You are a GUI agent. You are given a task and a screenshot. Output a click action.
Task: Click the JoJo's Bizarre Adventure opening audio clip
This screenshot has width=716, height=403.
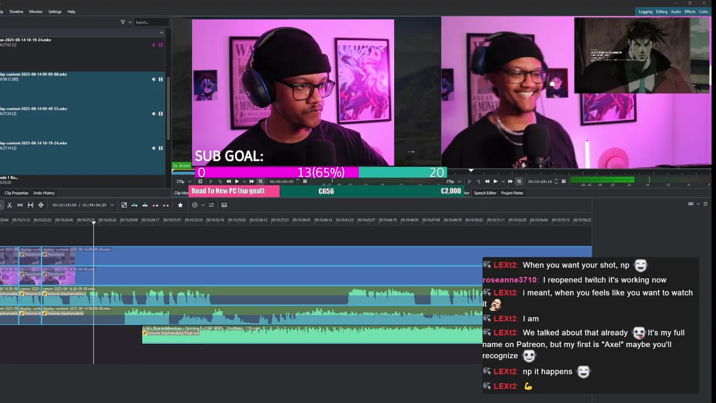[312, 334]
